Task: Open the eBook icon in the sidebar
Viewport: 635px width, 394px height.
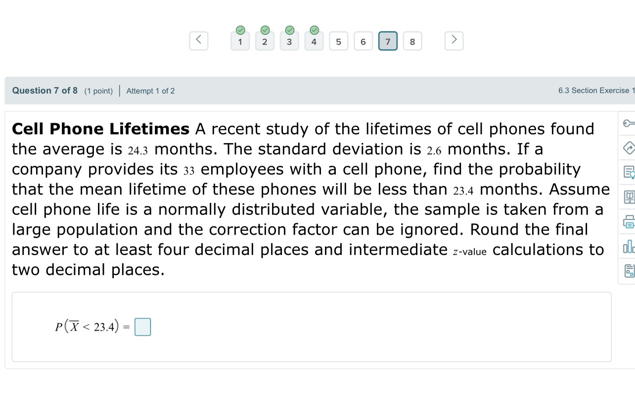Action: (x=630, y=197)
